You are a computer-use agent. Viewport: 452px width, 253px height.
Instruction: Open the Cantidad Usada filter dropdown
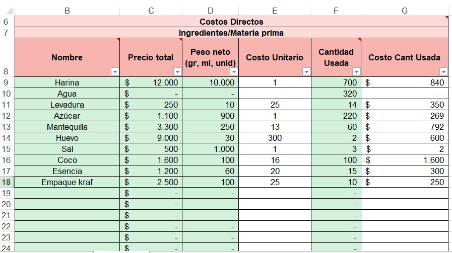(x=356, y=71)
